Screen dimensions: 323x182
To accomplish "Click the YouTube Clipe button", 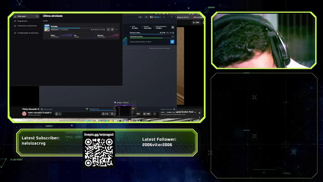I will 147,114.
